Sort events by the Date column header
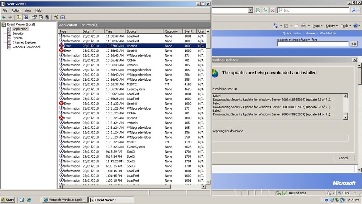The height and width of the screenshot is (204, 362). [93, 31]
